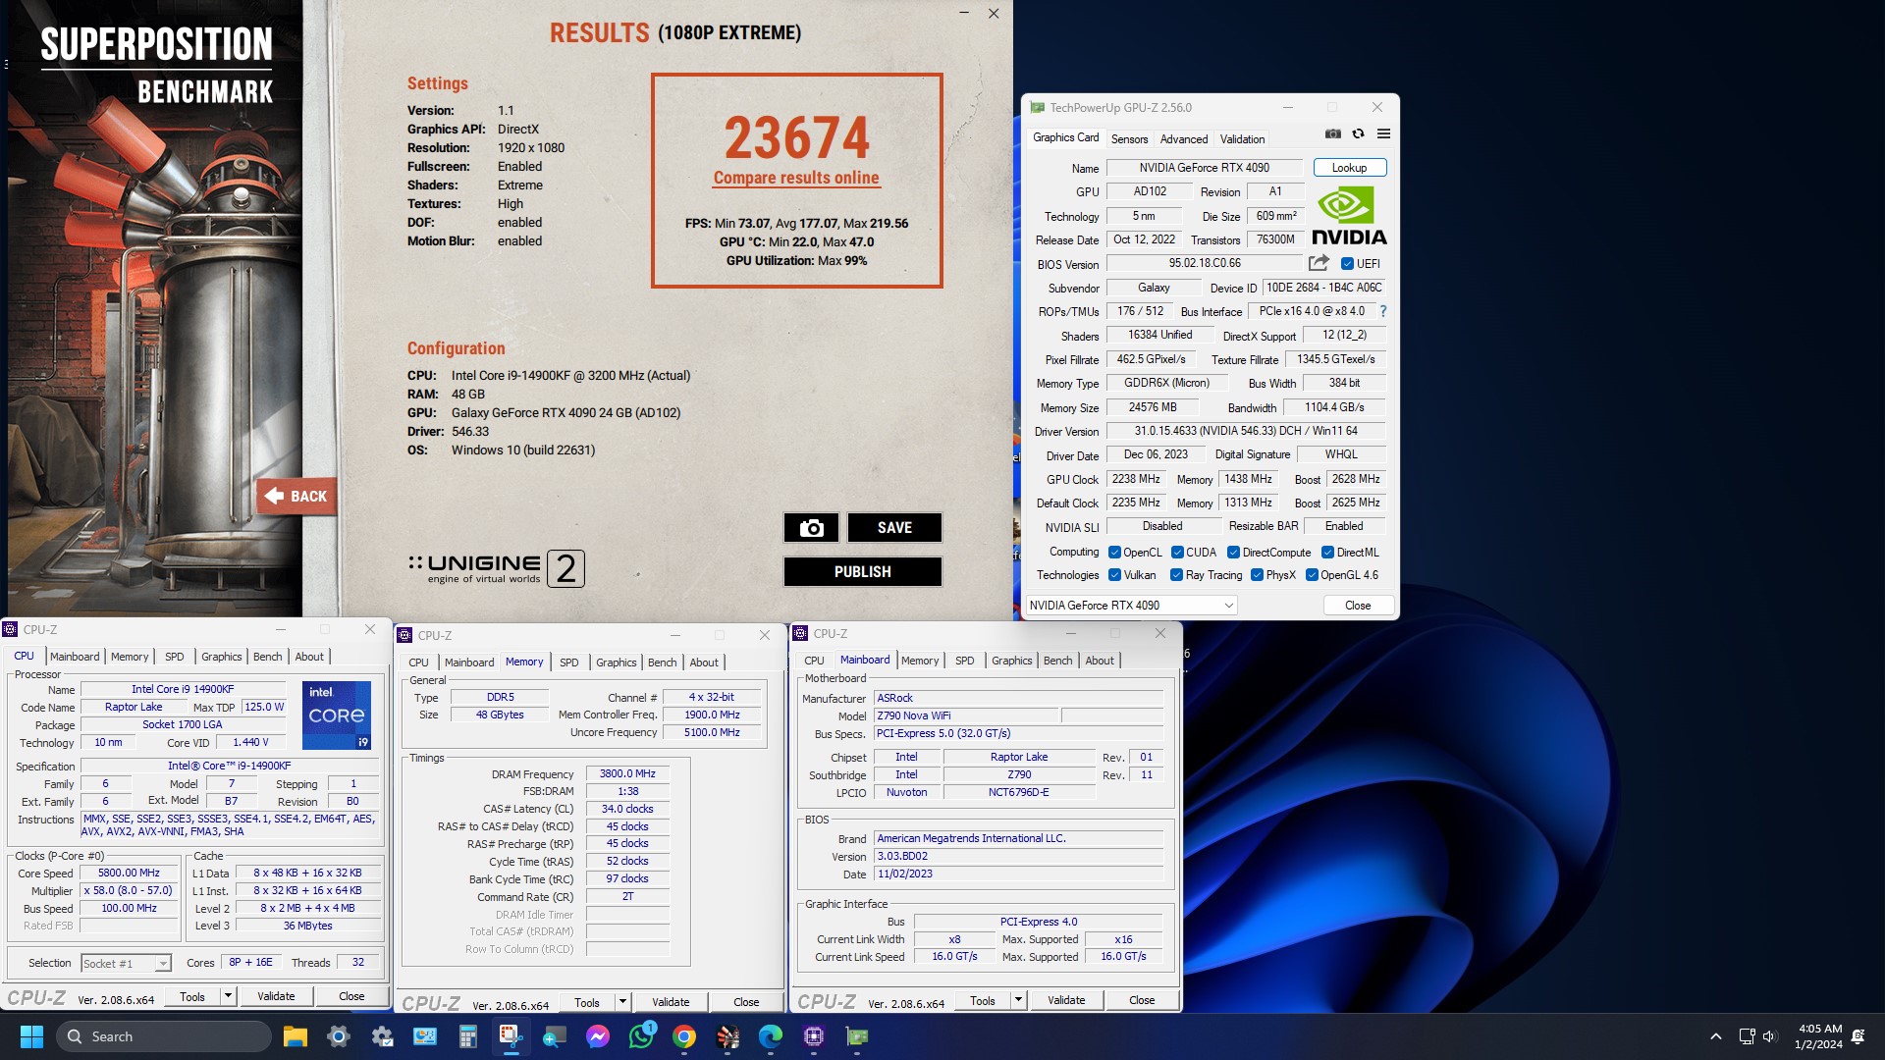Expand Tools dropdown arrow in Memory tab window
1885x1060 pixels.
point(622,1002)
